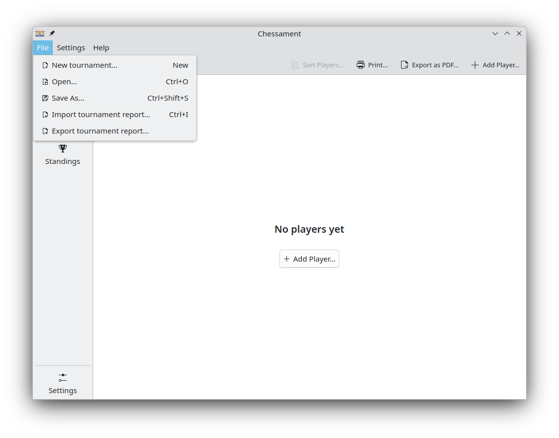This screenshot has height=438, width=559.
Task: Open Standings via the trophy icon
Action: point(63,148)
